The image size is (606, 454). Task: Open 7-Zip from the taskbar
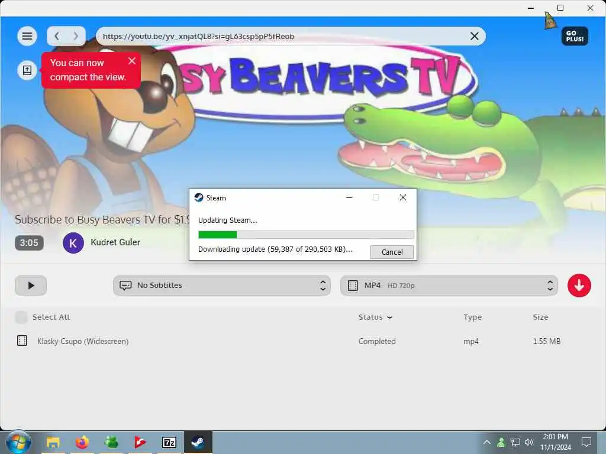(x=169, y=442)
